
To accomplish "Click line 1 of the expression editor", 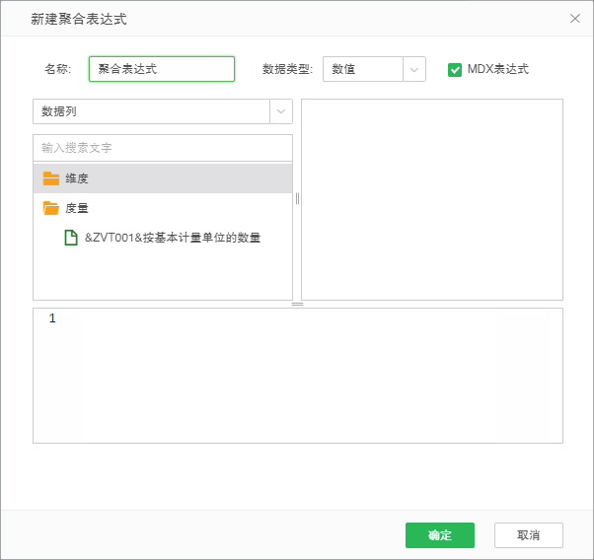I will pyautogui.click(x=296, y=318).
